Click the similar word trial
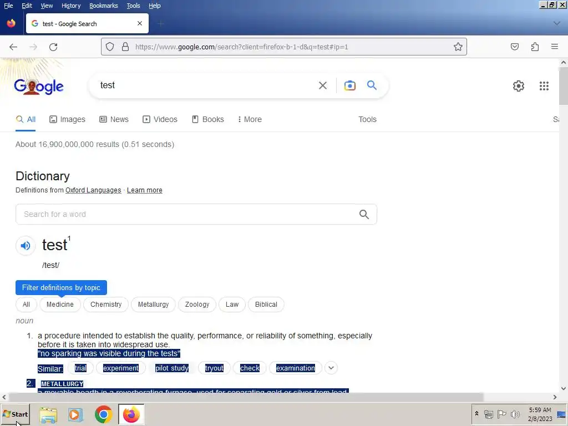Viewport: 568px width, 426px height. pyautogui.click(x=80, y=368)
